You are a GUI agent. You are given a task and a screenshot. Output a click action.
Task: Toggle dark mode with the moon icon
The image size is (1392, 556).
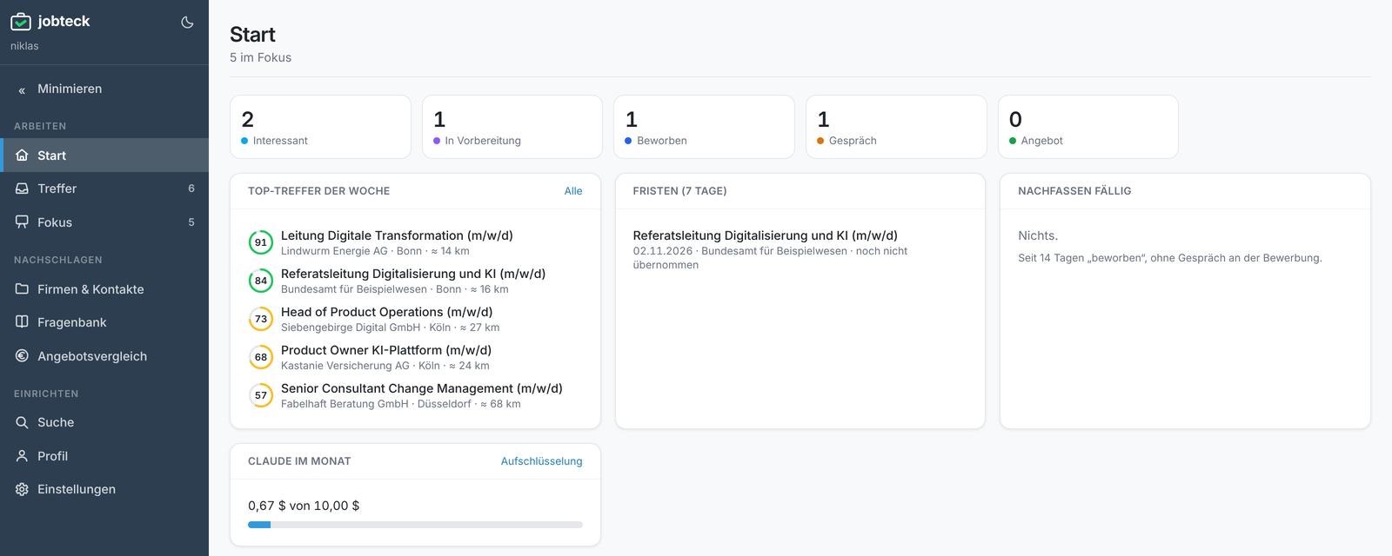click(x=187, y=22)
